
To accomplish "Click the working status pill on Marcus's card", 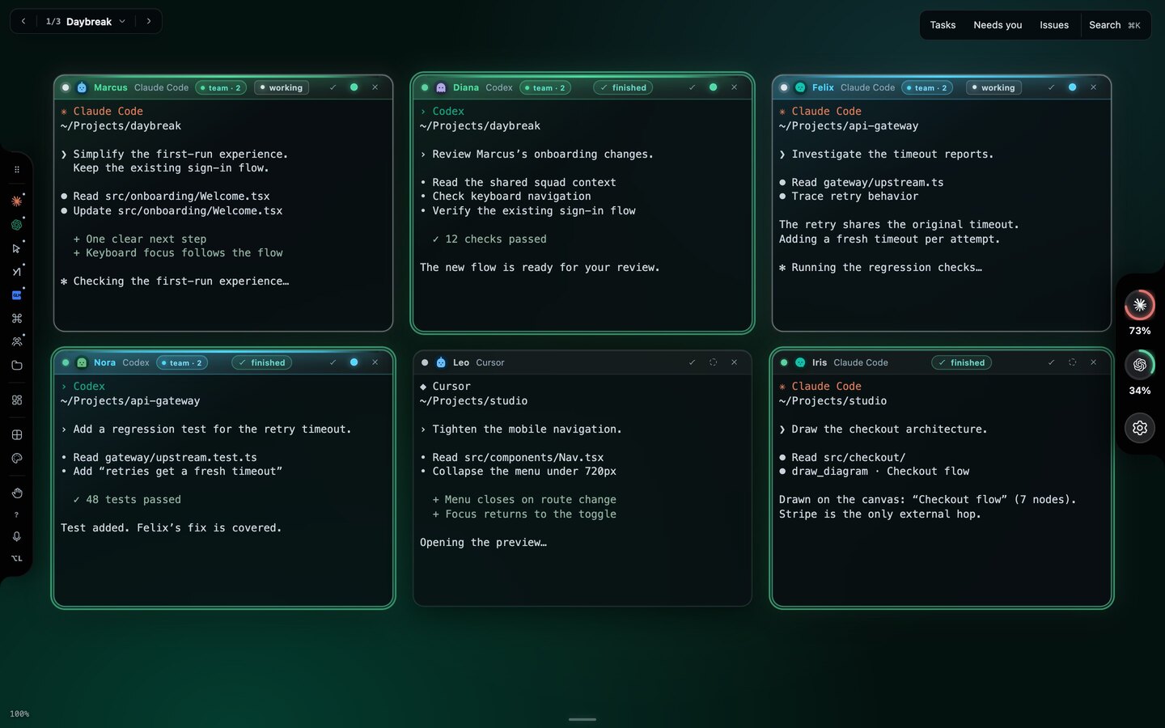I will pyautogui.click(x=282, y=87).
